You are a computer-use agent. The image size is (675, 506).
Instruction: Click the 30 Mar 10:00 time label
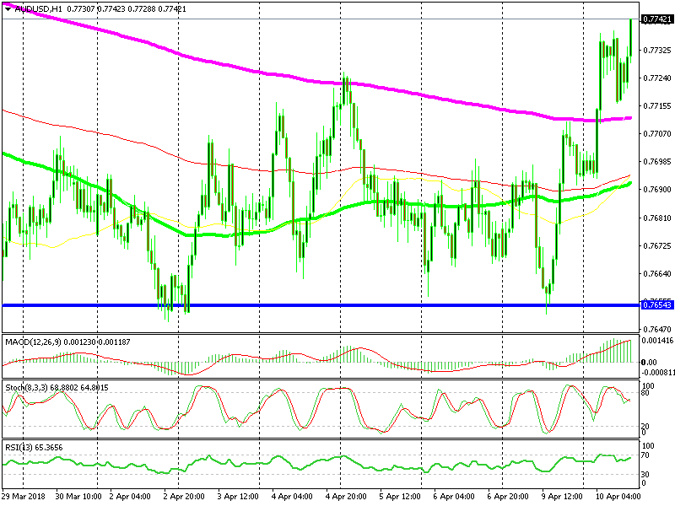78,496
